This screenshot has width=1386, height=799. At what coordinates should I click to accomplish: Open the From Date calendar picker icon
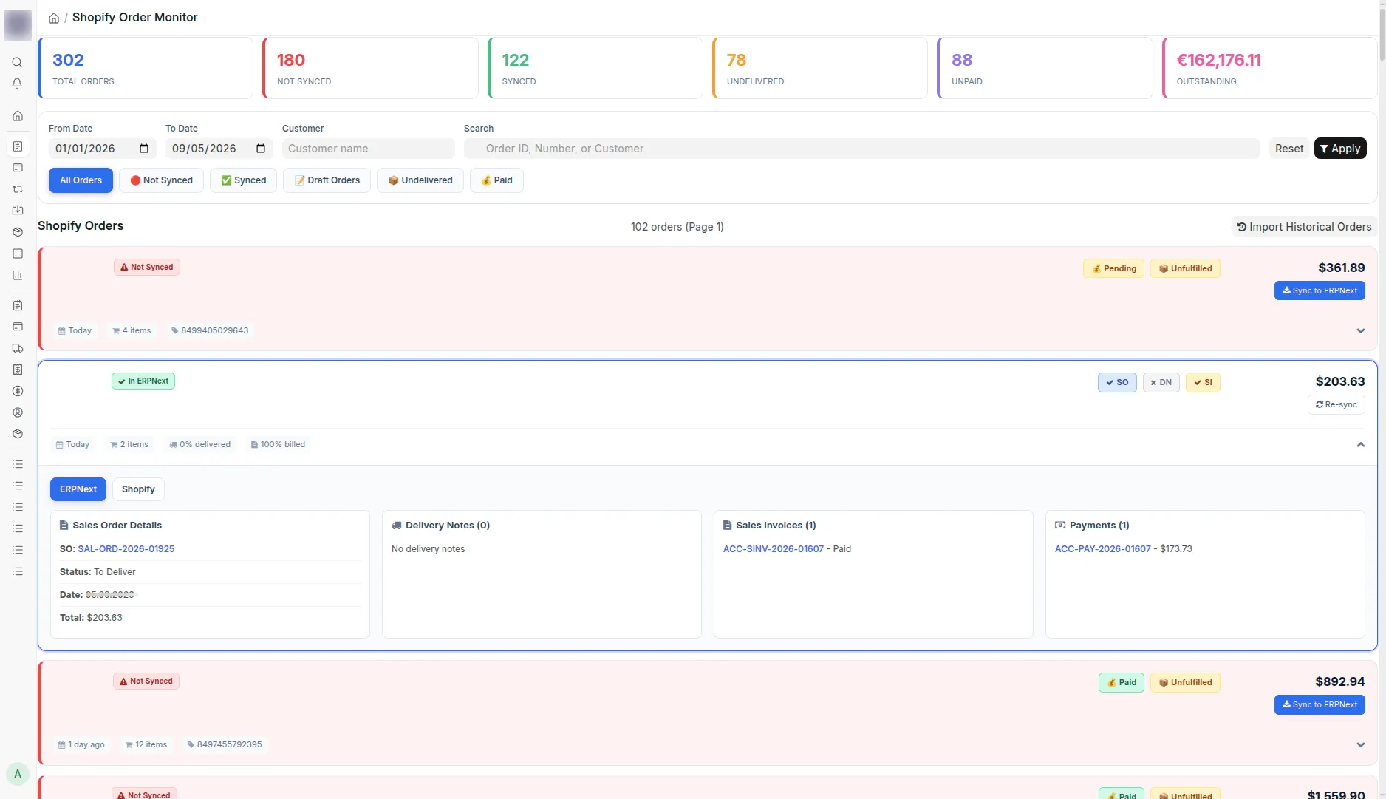(144, 149)
